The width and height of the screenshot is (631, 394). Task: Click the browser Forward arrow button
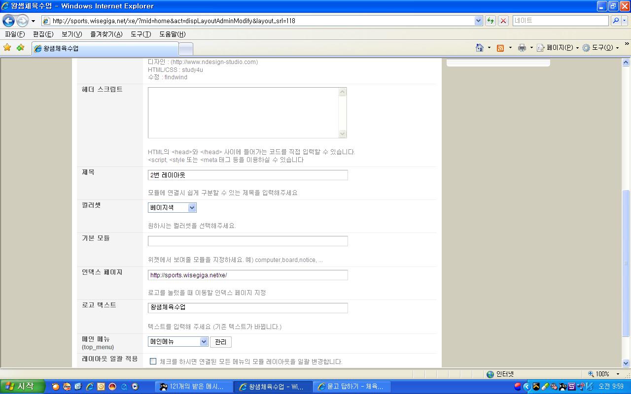coord(22,21)
